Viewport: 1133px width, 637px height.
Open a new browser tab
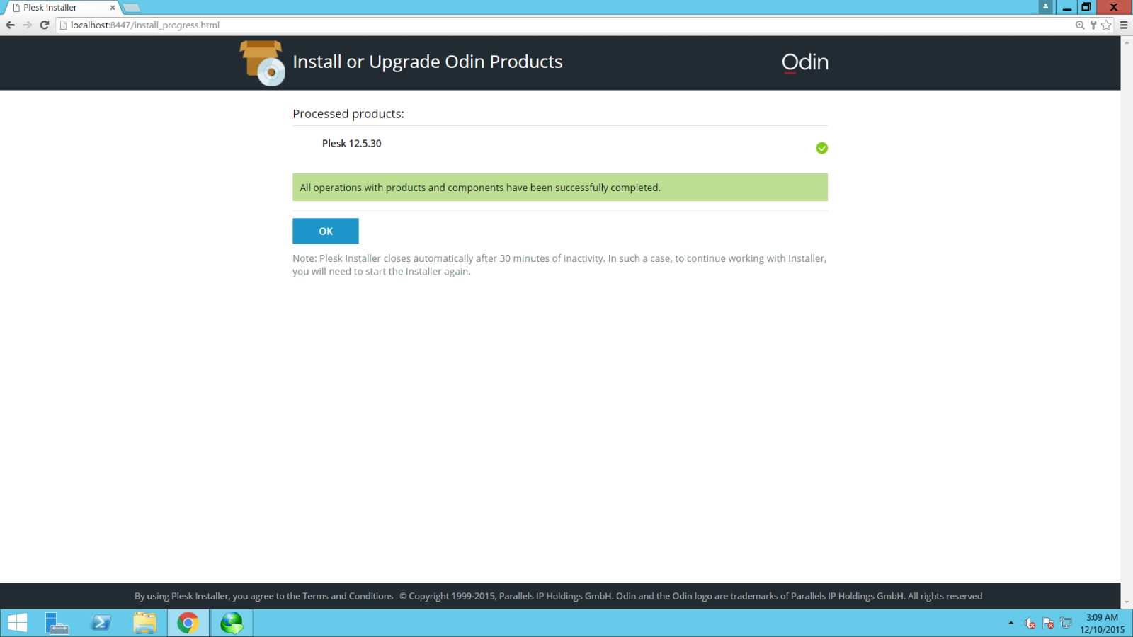pos(132,8)
